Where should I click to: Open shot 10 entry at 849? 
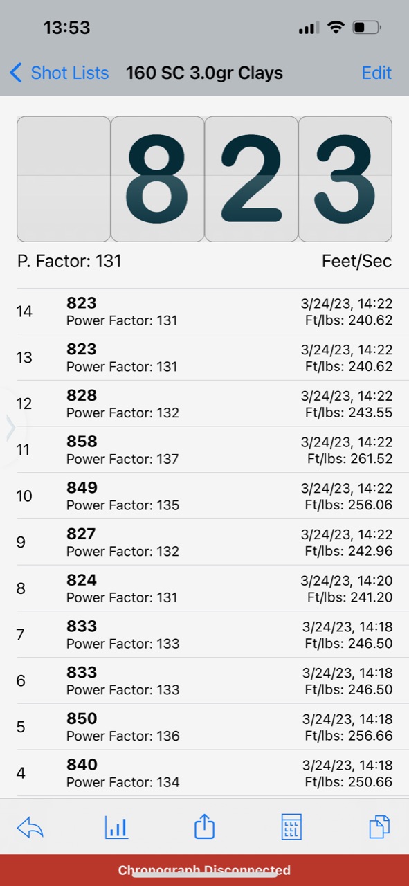click(204, 496)
